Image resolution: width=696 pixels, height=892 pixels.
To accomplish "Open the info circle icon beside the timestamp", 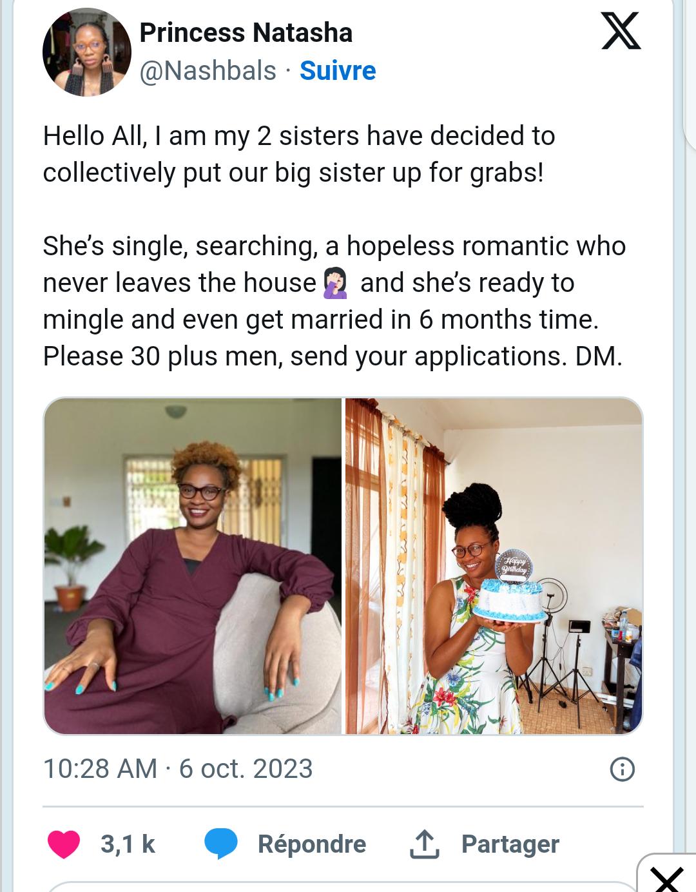I will [x=622, y=769].
